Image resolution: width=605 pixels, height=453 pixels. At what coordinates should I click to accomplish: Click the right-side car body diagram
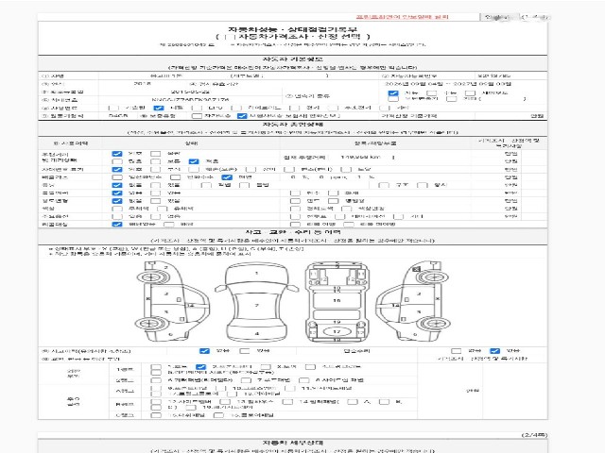pyautogui.click(x=413, y=302)
